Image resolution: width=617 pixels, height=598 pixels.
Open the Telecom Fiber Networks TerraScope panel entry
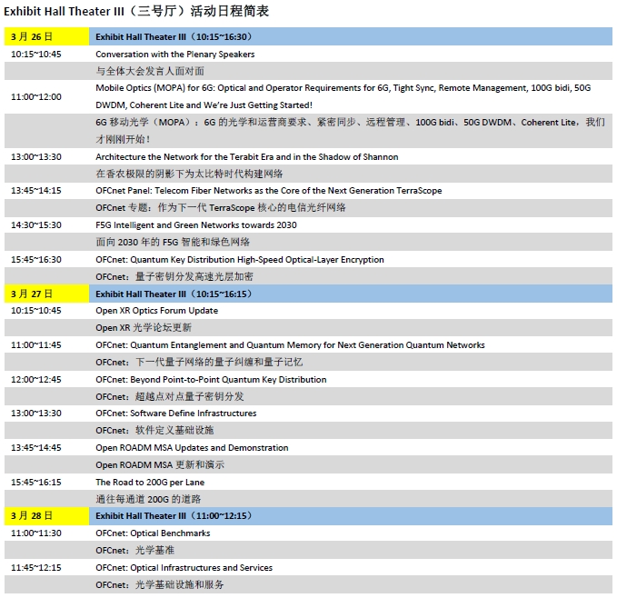tap(269, 191)
